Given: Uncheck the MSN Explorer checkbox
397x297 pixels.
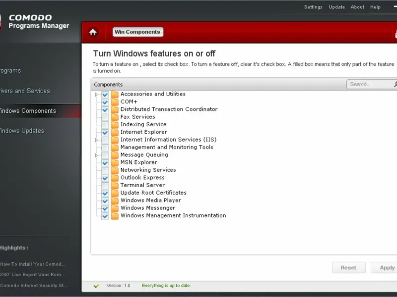Looking at the screenshot, I should (x=105, y=163).
